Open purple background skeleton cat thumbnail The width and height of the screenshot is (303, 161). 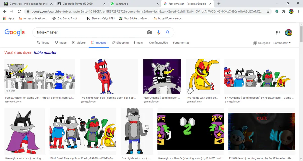(x=162, y=77)
